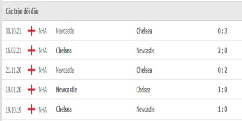242x121 pixels.
Task: Open the 0 : 2 score result
Action: click(x=222, y=70)
